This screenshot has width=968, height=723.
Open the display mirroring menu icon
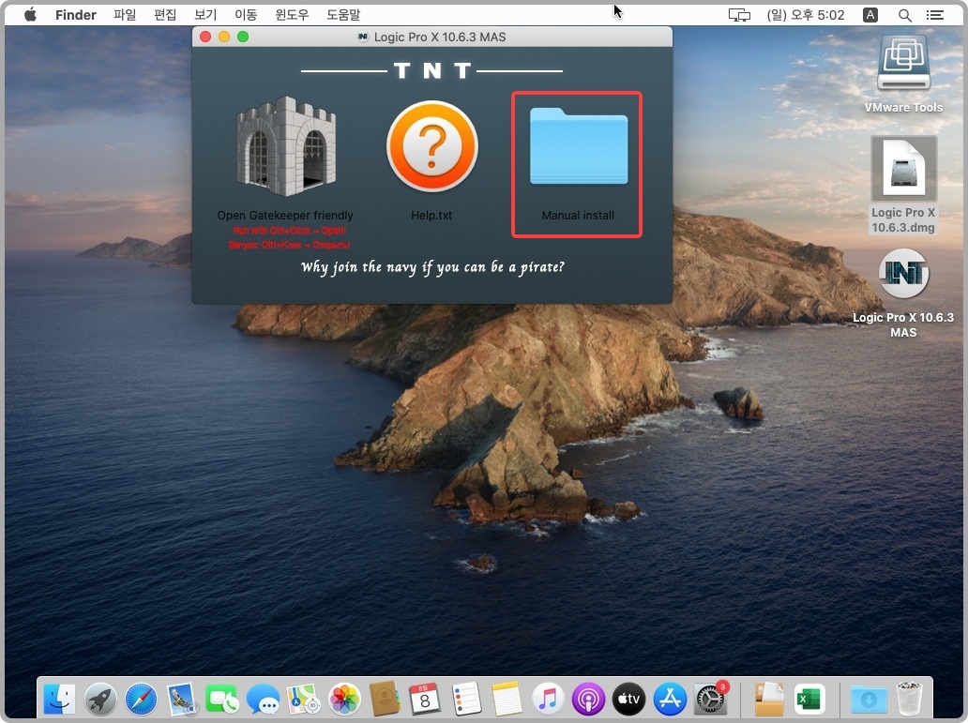pyautogui.click(x=739, y=15)
